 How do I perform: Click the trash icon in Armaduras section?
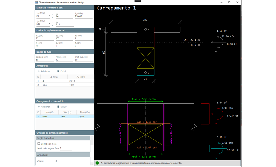tap(58, 71)
